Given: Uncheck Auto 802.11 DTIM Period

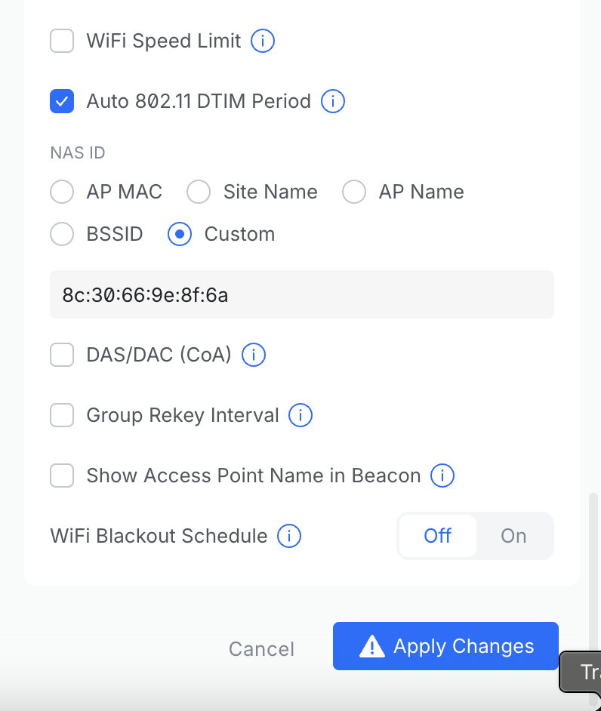Looking at the screenshot, I should click(62, 101).
